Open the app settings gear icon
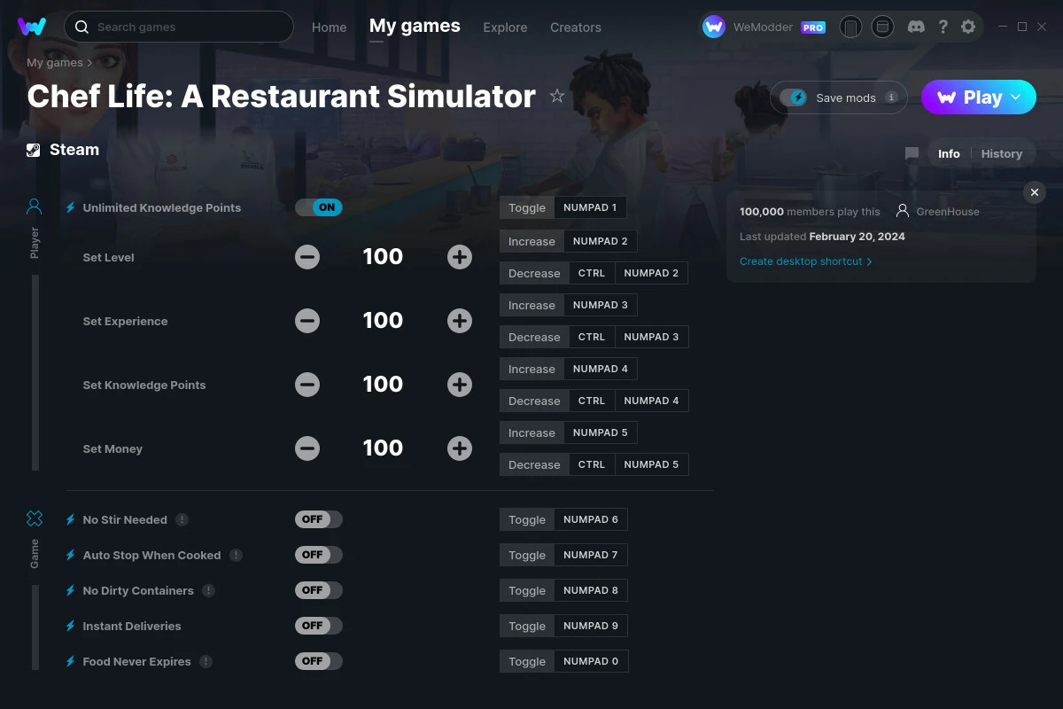The height and width of the screenshot is (709, 1063). click(968, 27)
